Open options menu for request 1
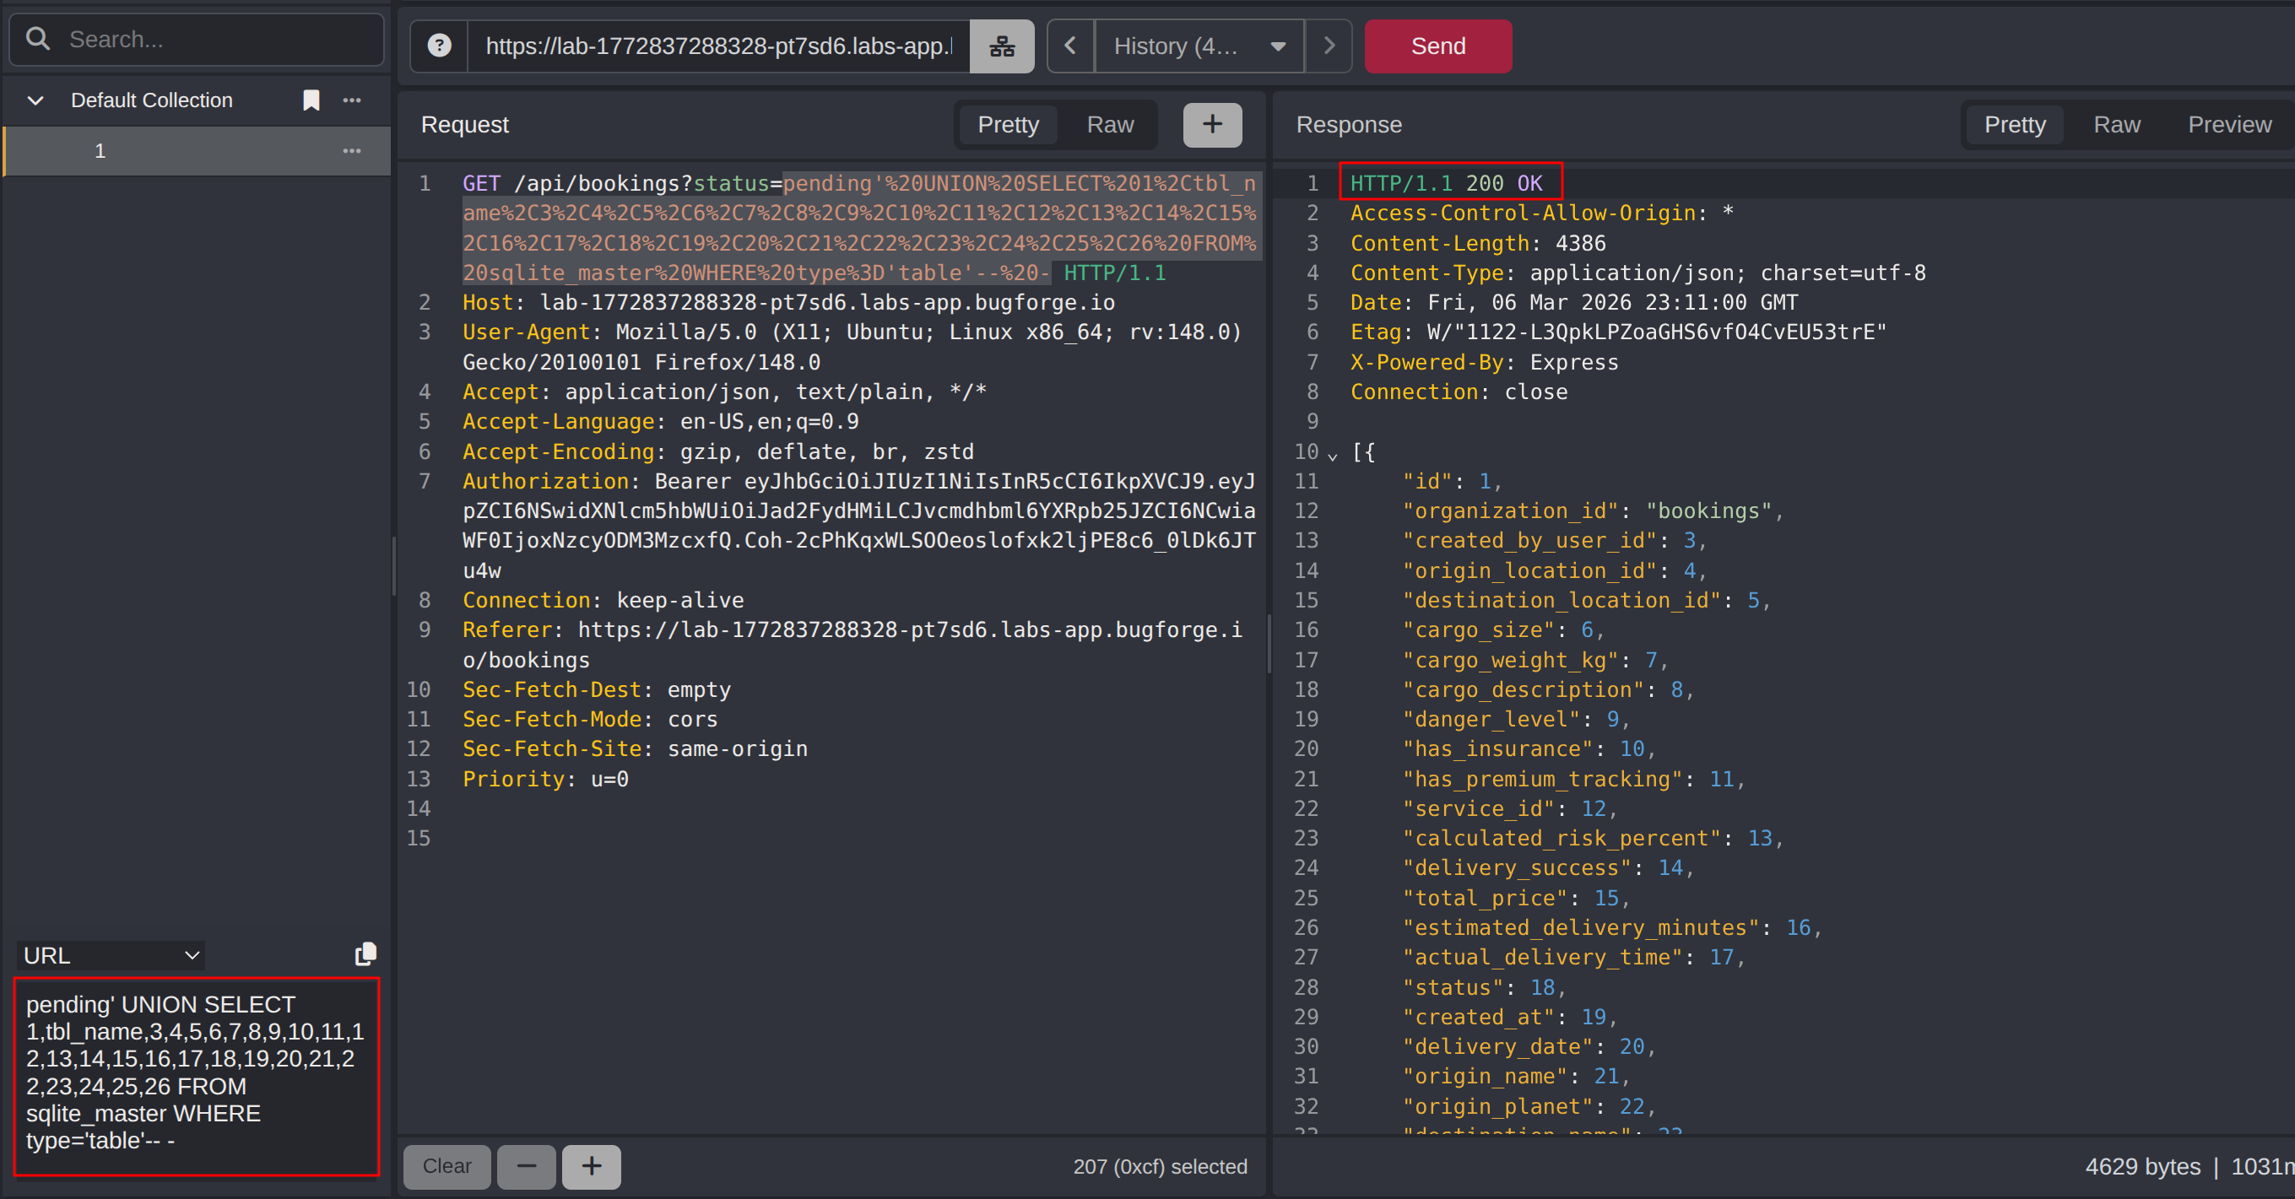This screenshot has height=1199, width=2295. (352, 150)
